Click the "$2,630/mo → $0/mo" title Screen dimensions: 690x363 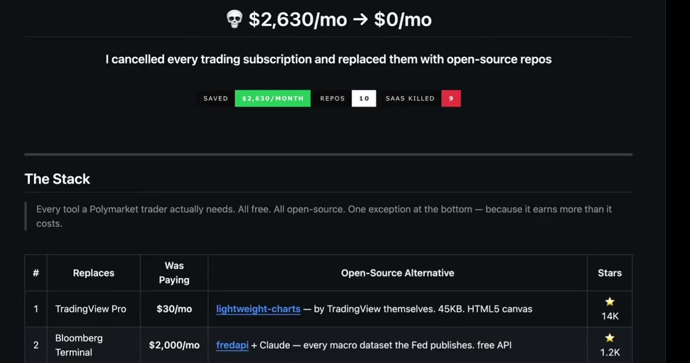[x=340, y=20]
